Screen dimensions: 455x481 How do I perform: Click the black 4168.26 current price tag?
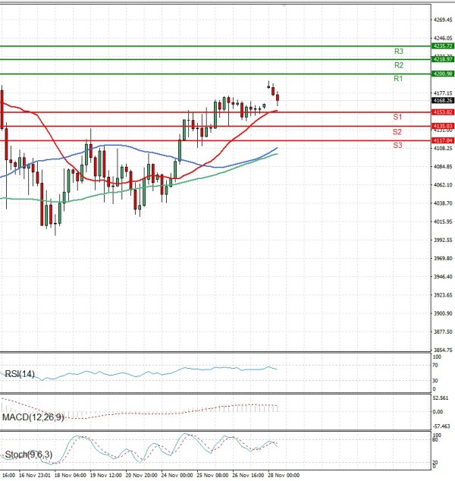pyautogui.click(x=442, y=100)
